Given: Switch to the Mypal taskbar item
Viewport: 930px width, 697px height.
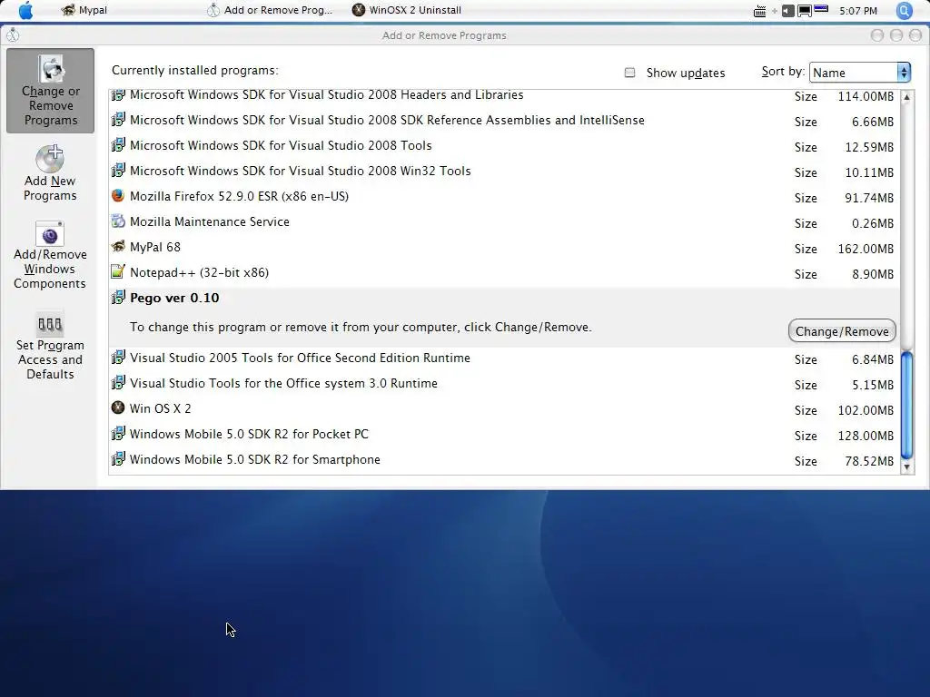Looking at the screenshot, I should click(x=84, y=10).
